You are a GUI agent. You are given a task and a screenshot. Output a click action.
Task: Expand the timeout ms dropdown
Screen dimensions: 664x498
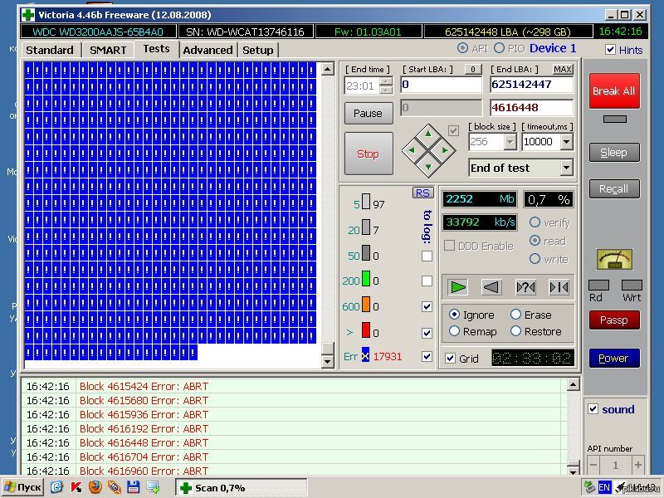[x=566, y=142]
